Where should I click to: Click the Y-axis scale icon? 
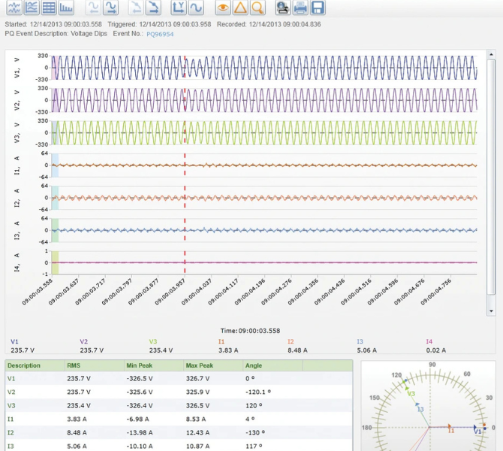coord(178,8)
